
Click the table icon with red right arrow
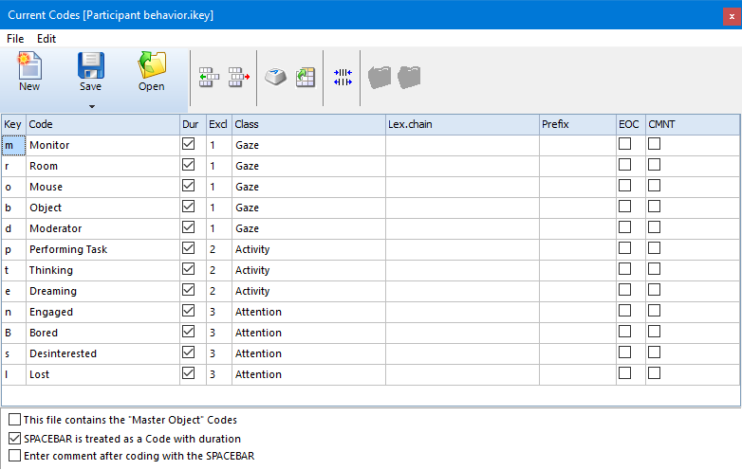coord(238,79)
